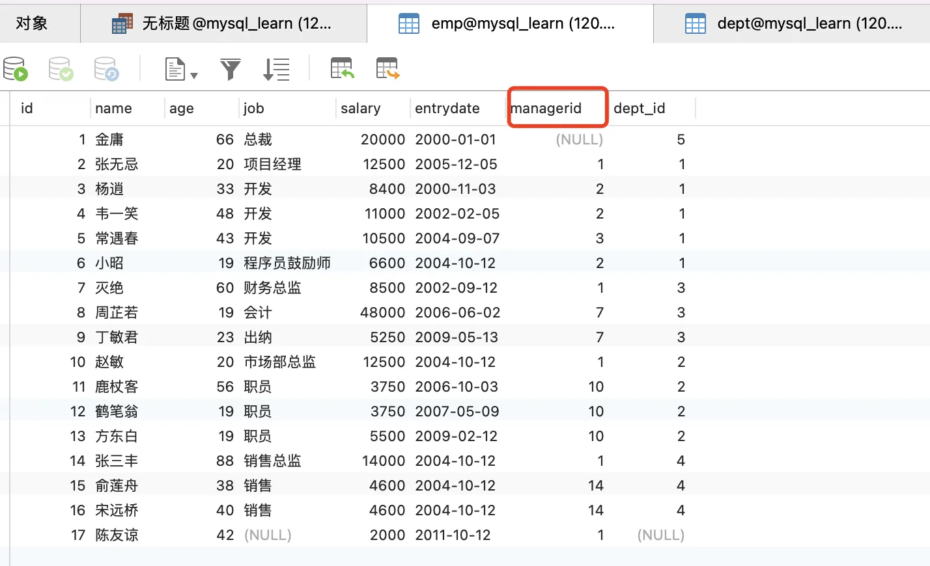The image size is (930, 566).
Task: Click the entrydate cell 2009-02-12
Action: tap(457, 436)
